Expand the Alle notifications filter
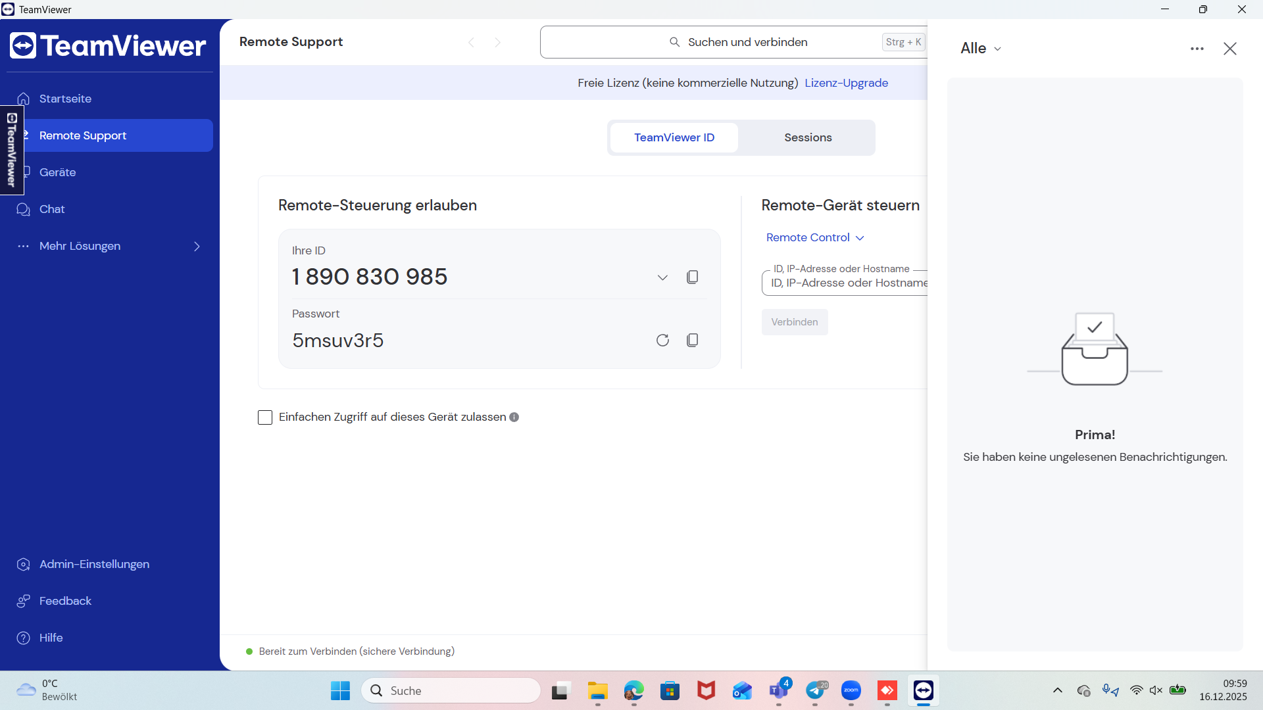1263x710 pixels. 980,49
